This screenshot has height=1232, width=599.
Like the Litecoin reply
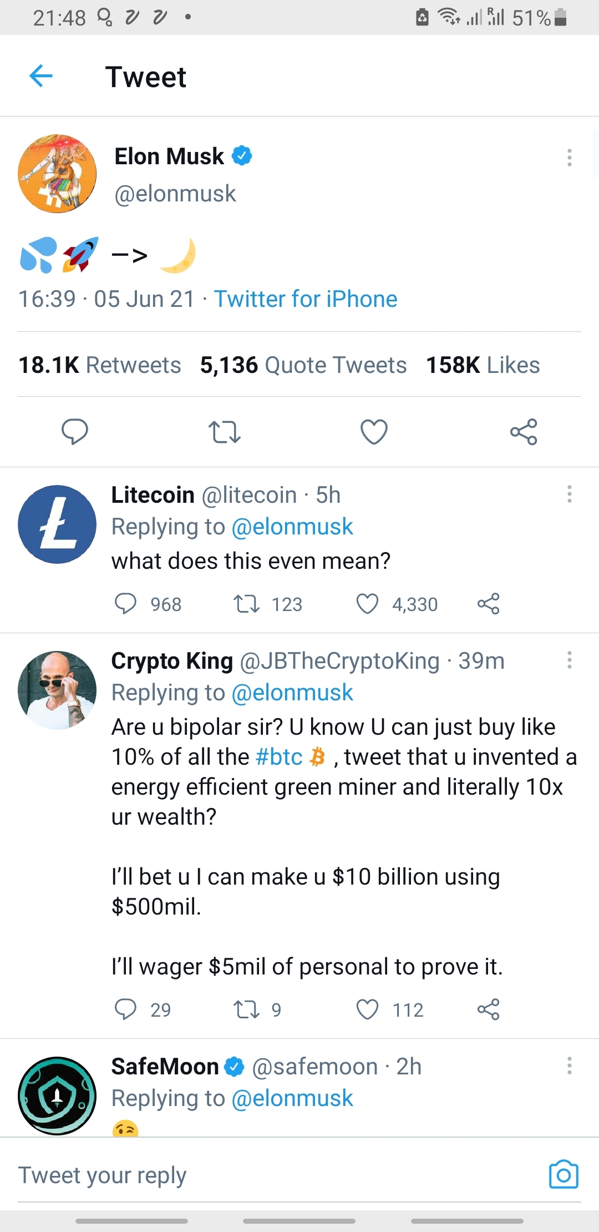point(367,604)
